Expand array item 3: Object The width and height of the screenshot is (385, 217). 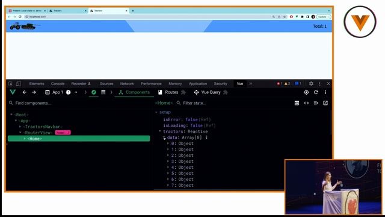pyautogui.click(x=168, y=162)
